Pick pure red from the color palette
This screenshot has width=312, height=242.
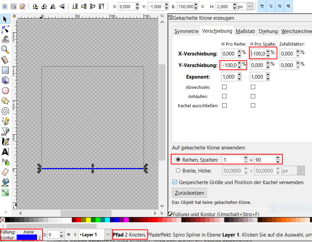point(79,220)
